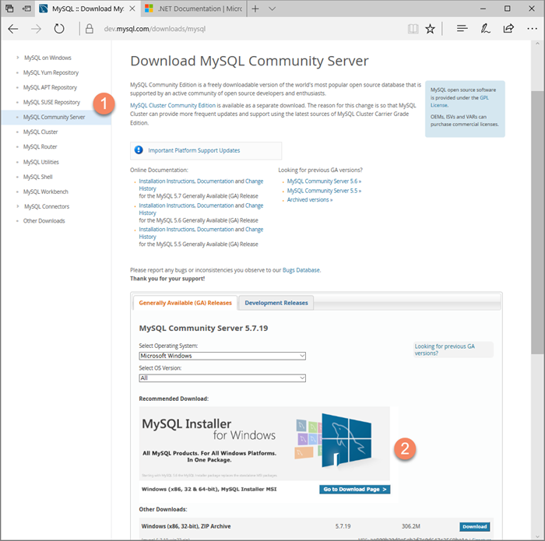Click the set tabs aside icon

point(26,9)
